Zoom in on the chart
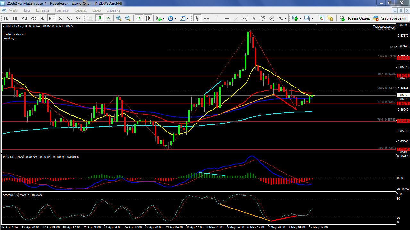The width and height of the screenshot is (410, 230). pos(119,18)
